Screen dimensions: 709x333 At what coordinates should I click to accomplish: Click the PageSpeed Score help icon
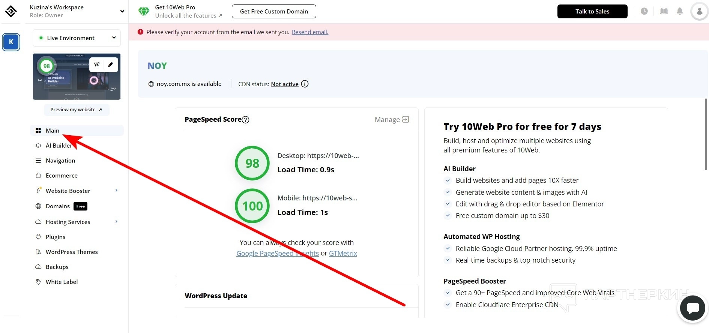click(245, 119)
